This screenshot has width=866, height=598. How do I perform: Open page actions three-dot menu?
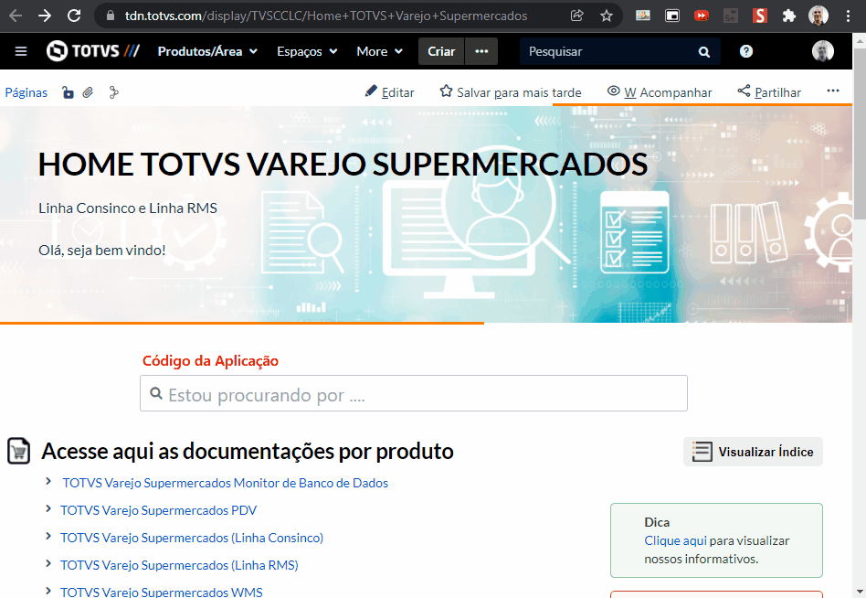tap(833, 91)
